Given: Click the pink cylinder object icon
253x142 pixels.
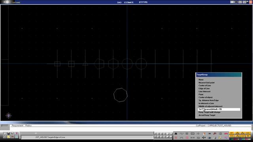Looking at the screenshot, I should pos(187,138).
